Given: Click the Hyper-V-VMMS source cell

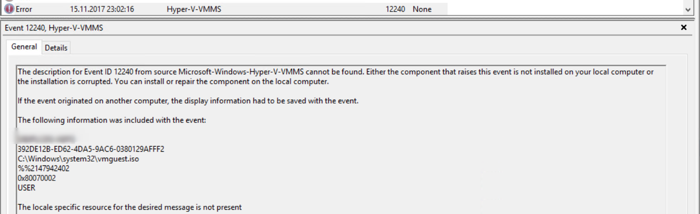Looking at the screenshot, I should pos(194,9).
